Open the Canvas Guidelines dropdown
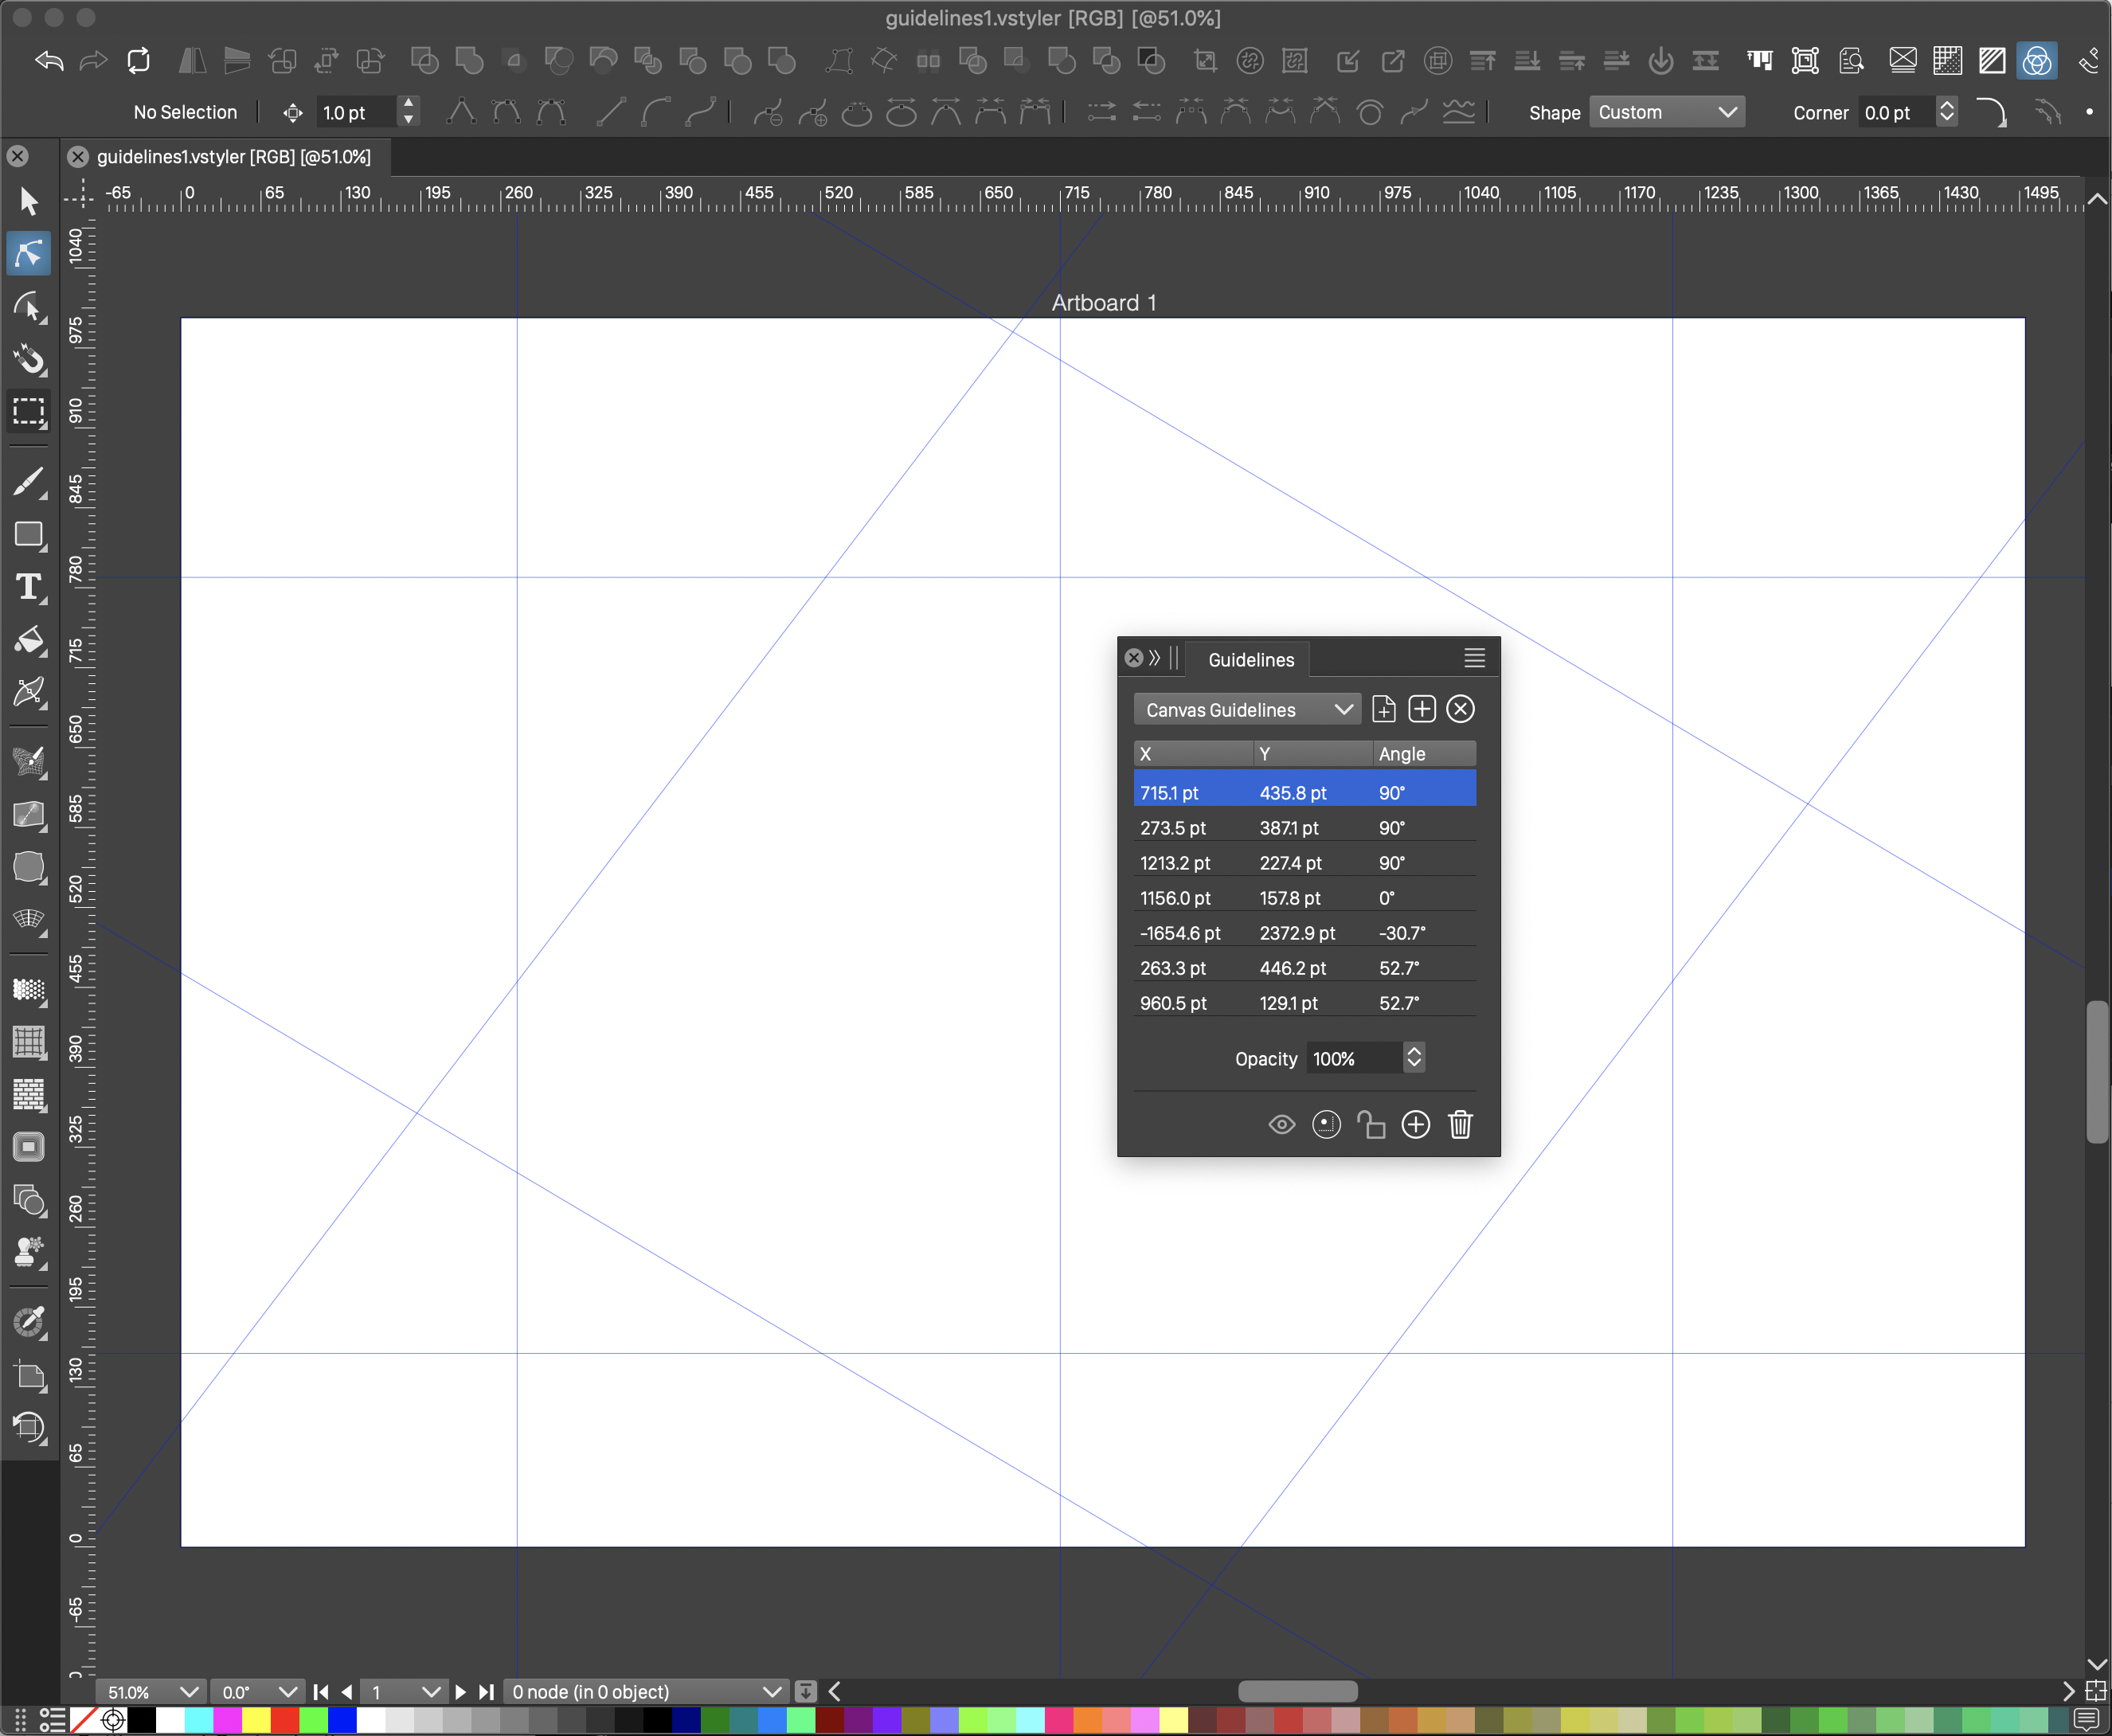Image resolution: width=2112 pixels, height=1736 pixels. pos(1246,710)
